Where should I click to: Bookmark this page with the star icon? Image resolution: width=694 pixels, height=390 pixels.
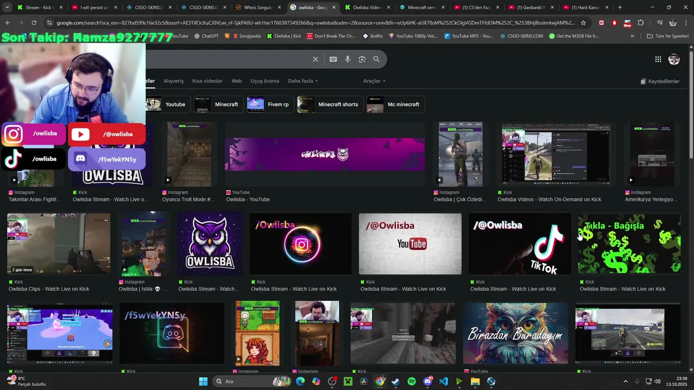coord(583,23)
